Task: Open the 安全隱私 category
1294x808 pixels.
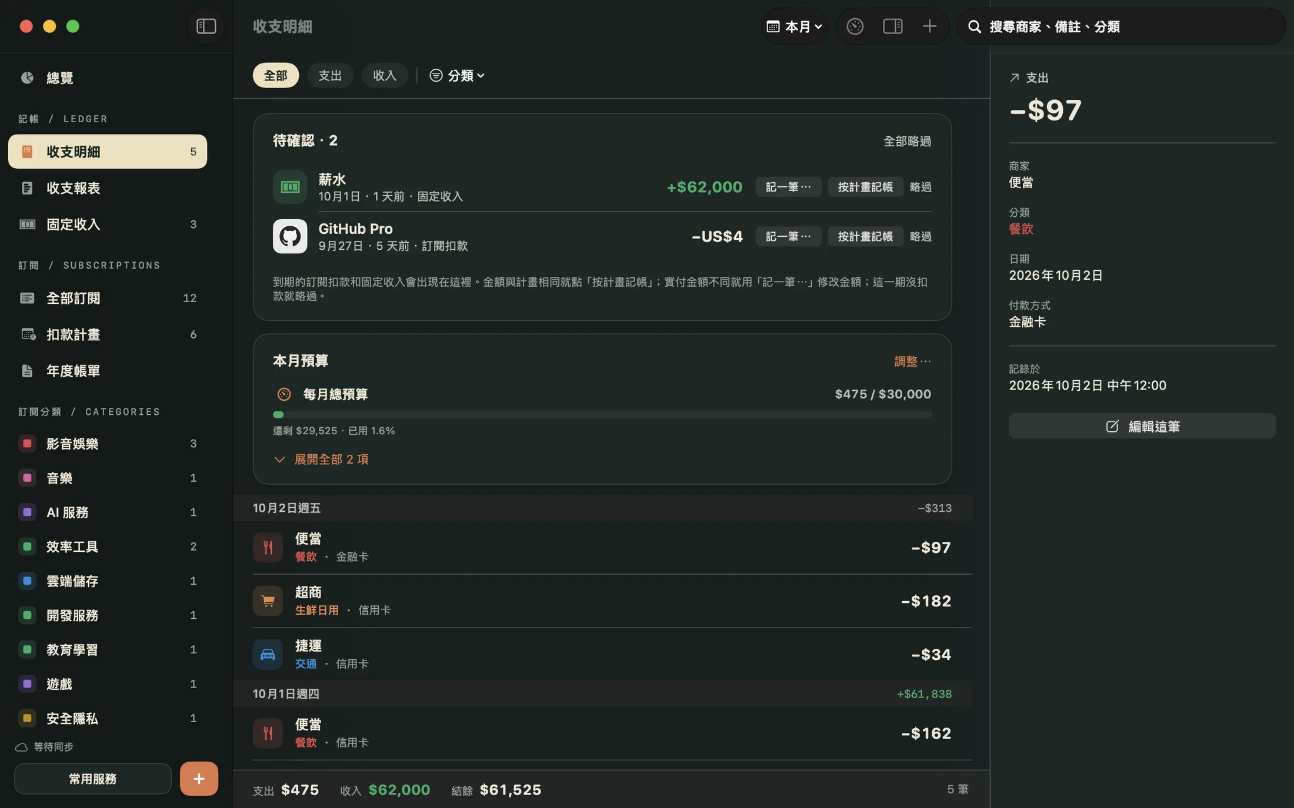Action: pos(108,719)
